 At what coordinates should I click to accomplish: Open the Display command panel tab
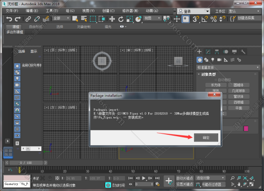[x=234, y=51]
